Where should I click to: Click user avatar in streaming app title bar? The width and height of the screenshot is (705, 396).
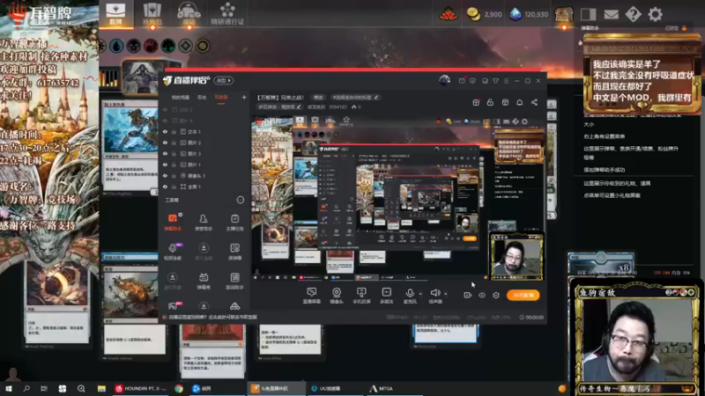[444, 80]
